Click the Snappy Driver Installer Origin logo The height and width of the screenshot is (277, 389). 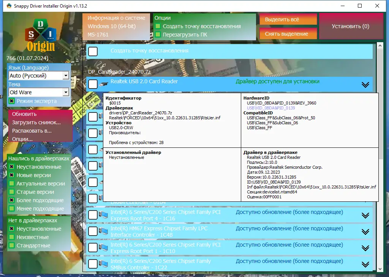[x=41, y=35]
